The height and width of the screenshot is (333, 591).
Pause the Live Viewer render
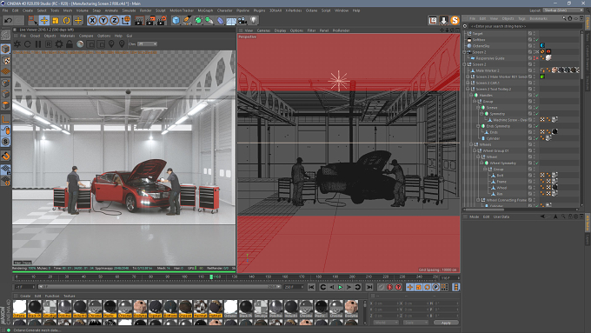pyautogui.click(x=38, y=44)
